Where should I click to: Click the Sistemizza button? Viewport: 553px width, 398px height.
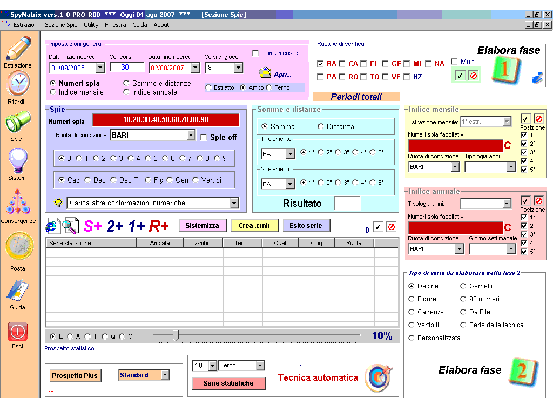tap(203, 226)
